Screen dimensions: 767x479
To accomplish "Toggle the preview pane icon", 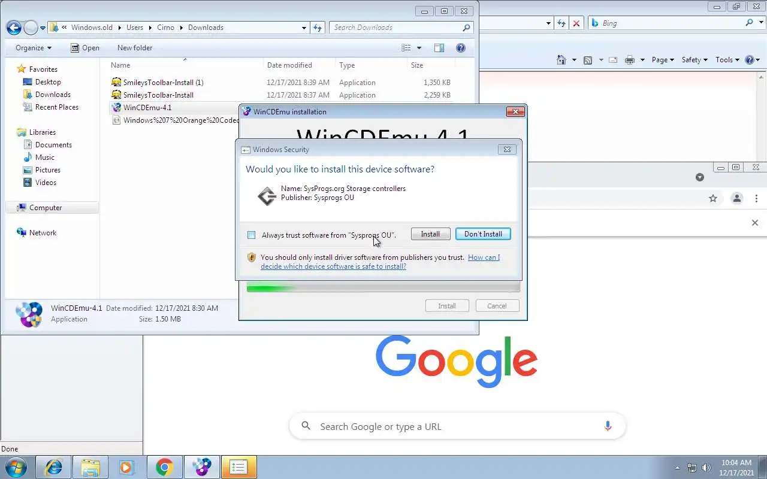I will tap(439, 48).
